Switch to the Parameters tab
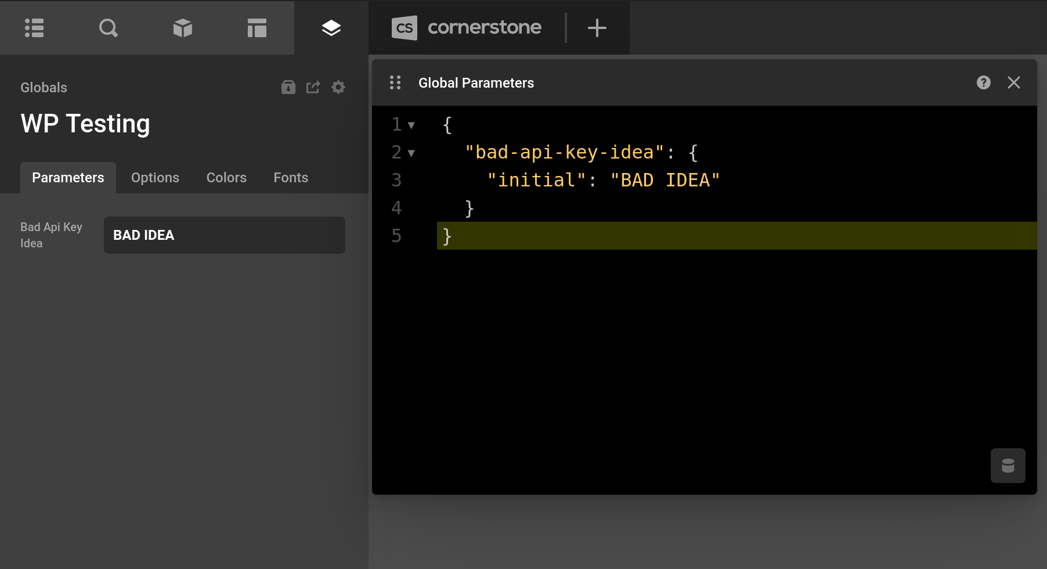The image size is (1047, 569). pos(67,177)
